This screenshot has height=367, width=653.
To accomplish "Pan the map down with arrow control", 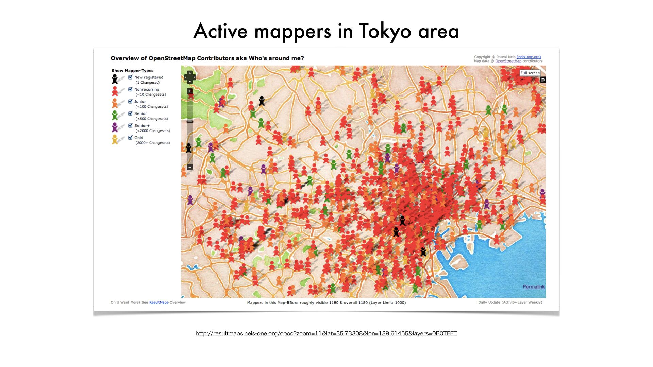I will click(190, 82).
